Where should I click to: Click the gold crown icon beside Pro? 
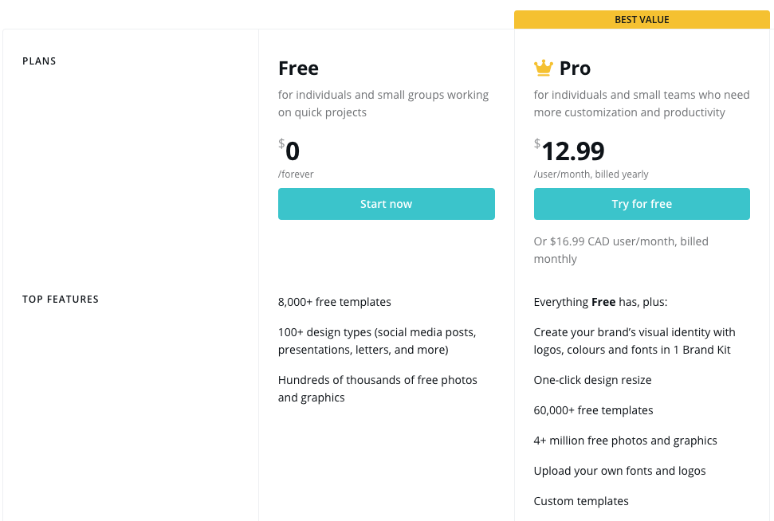[x=543, y=68]
